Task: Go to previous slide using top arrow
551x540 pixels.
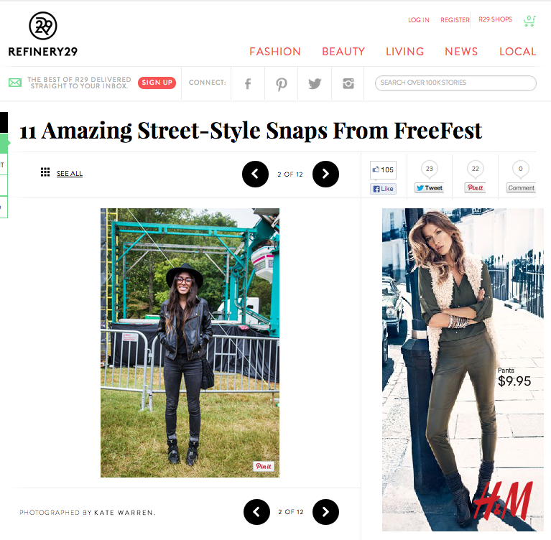Action: (256, 174)
